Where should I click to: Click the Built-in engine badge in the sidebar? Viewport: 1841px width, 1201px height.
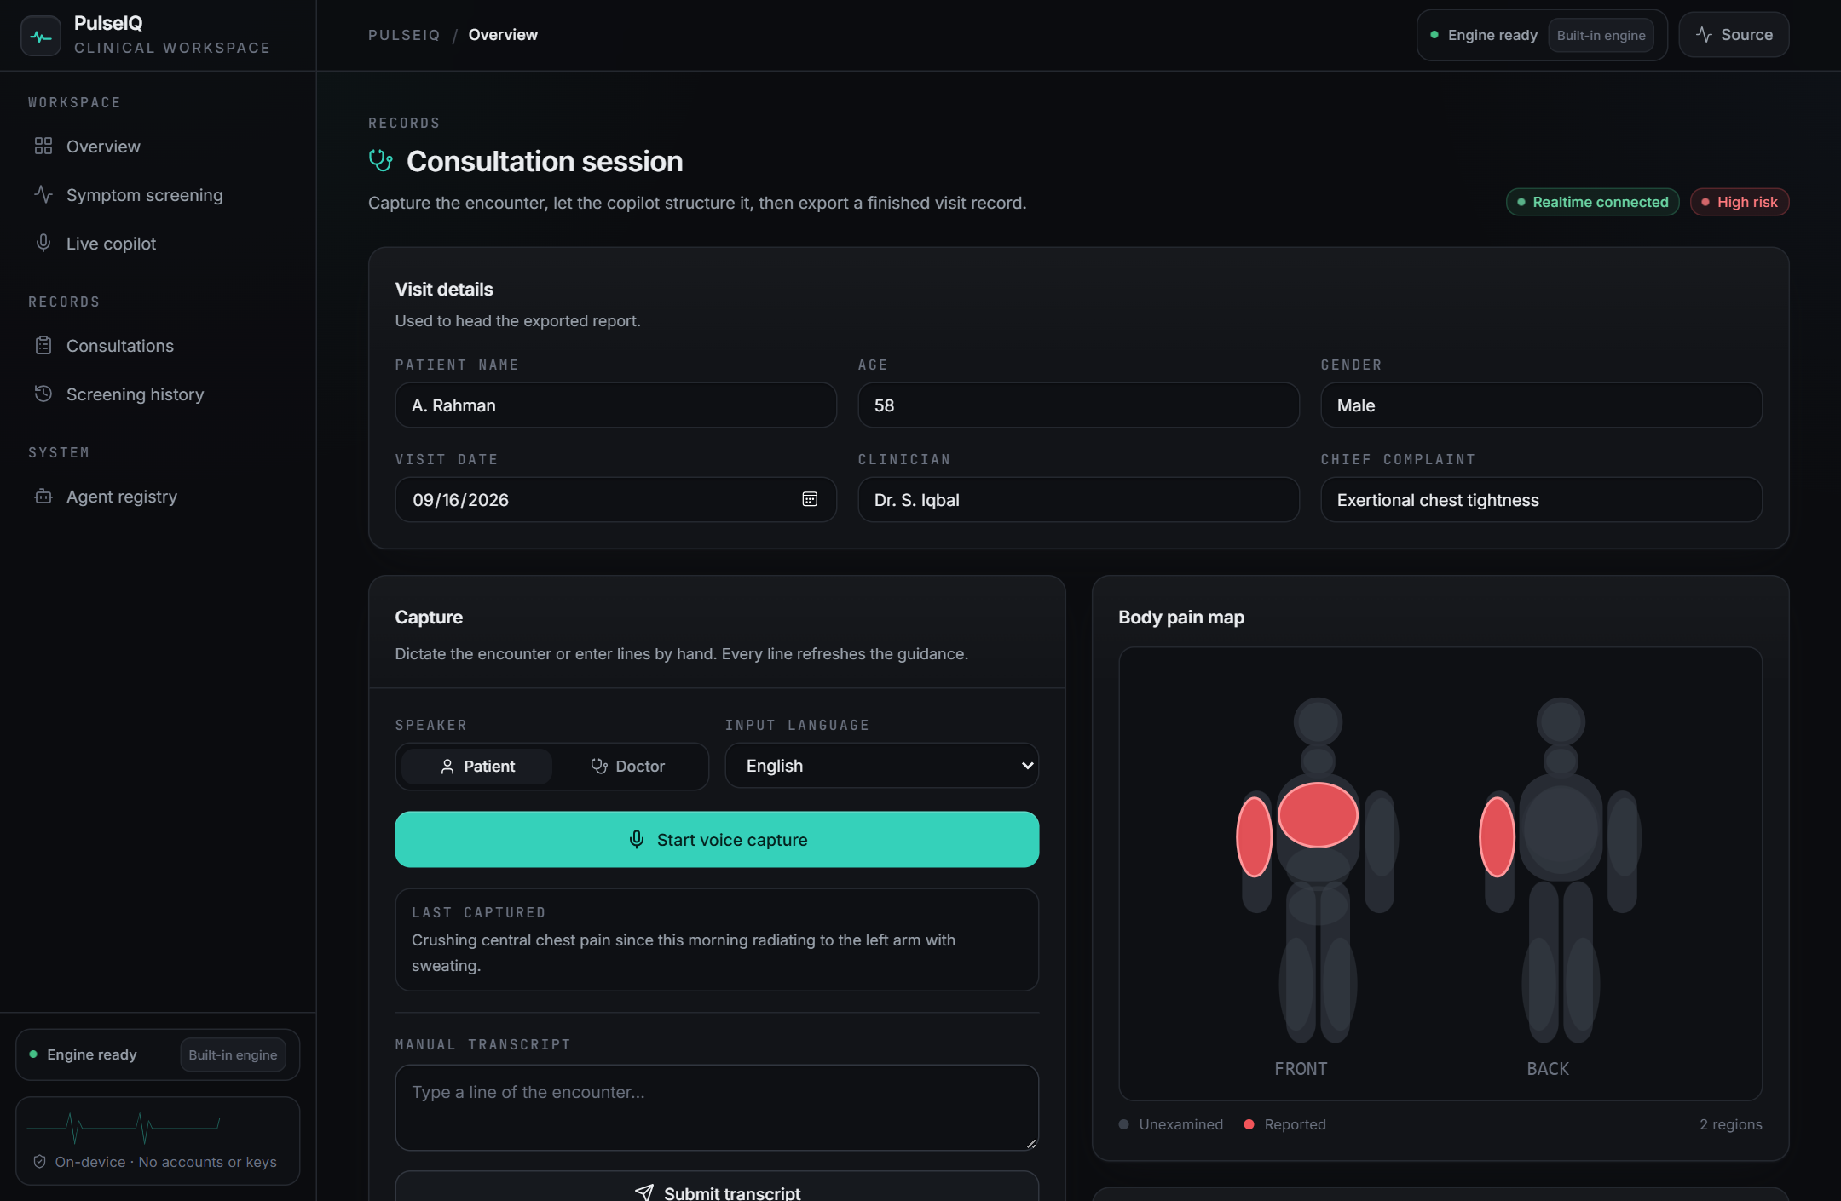pos(233,1054)
